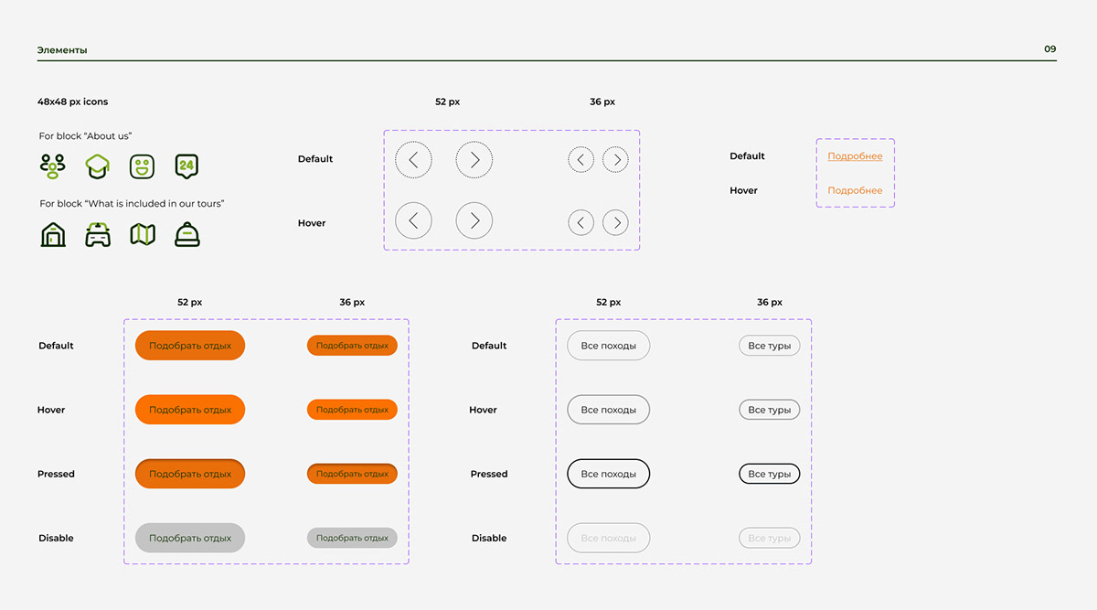Click the large dotted Default left arrow
Screen dimensions: 1097x610
point(413,160)
